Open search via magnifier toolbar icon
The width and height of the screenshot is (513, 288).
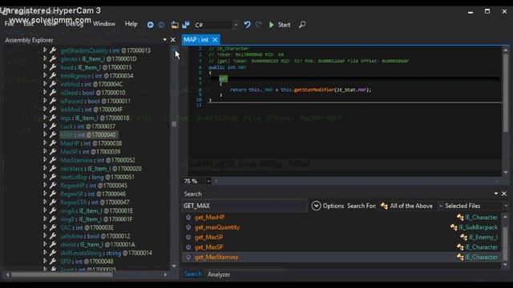pos(302,25)
